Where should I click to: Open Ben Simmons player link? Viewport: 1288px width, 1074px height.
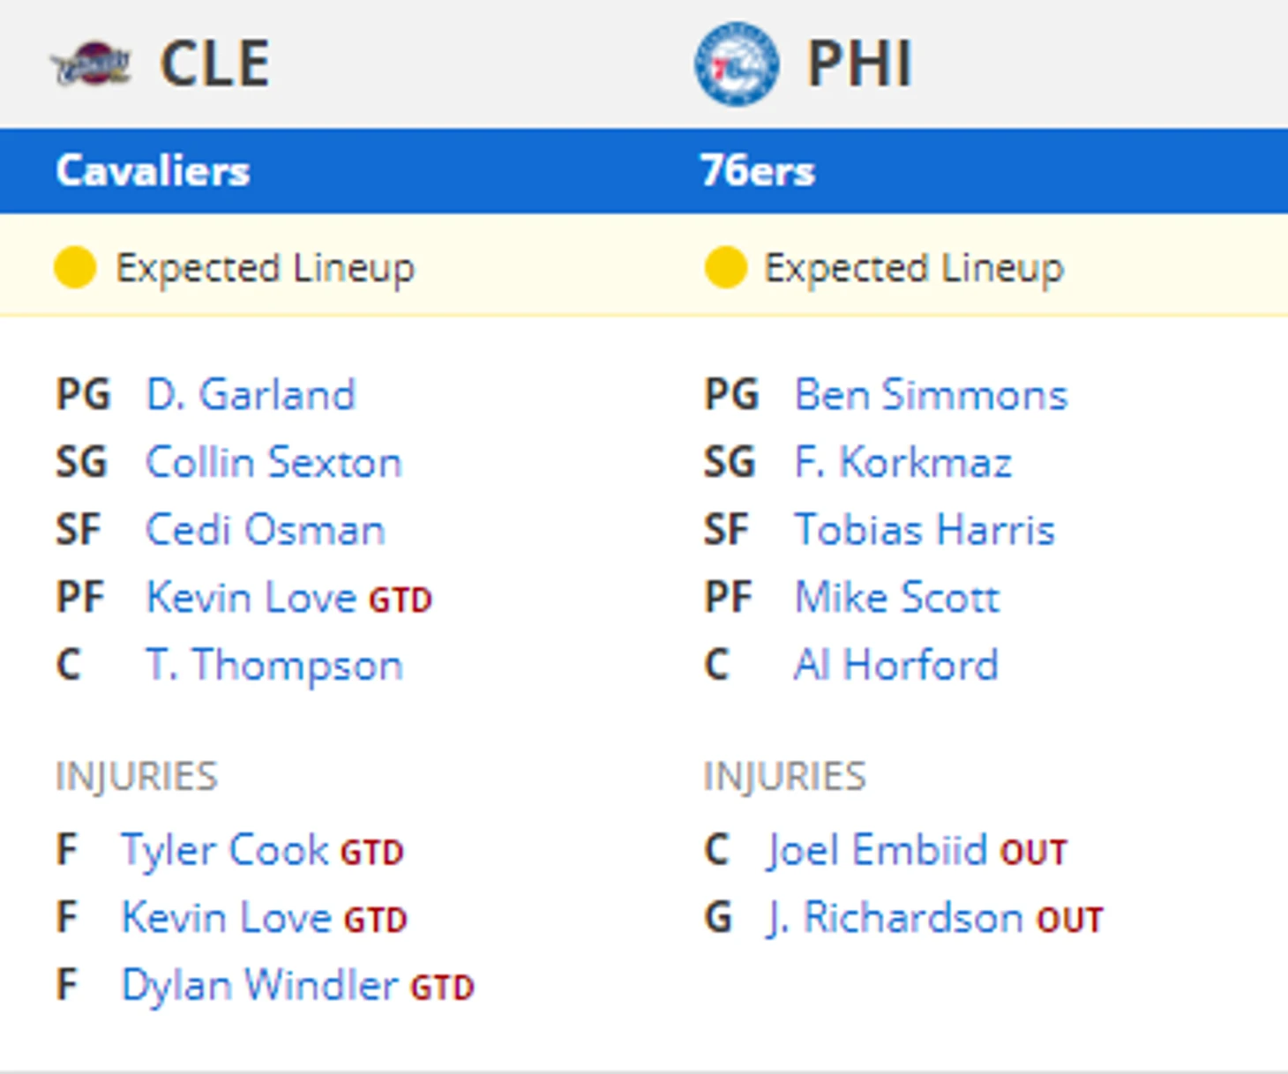[x=931, y=394]
